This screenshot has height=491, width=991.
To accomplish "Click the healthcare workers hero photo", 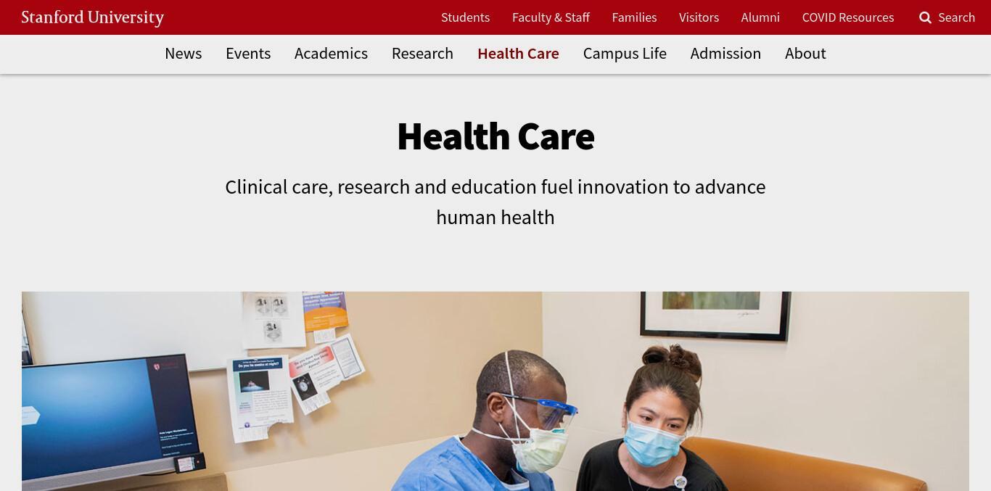I will 495,392.
